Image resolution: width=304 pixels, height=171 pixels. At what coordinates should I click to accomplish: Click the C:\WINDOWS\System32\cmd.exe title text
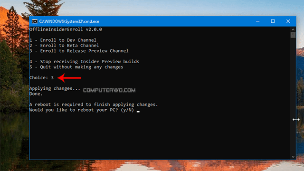(69, 21)
